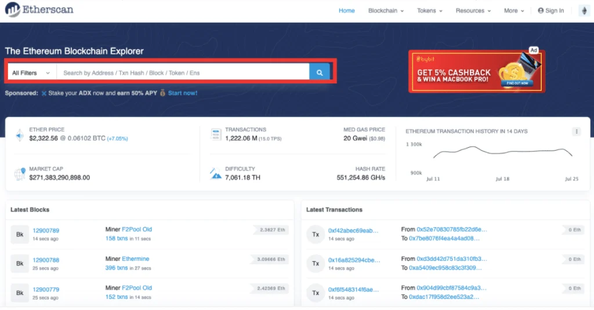This screenshot has width=594, height=310.
Task: Click the Ad badge on Bybit banner
Action: tap(534, 50)
